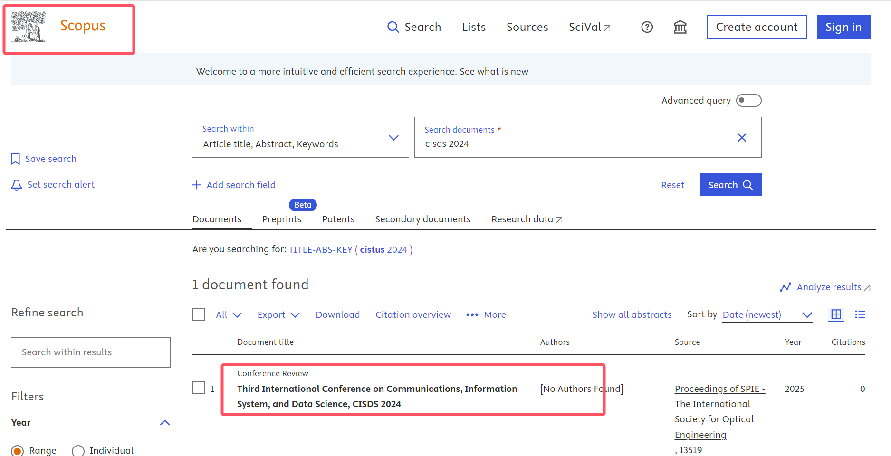Clear the search documents field with X

[742, 138]
